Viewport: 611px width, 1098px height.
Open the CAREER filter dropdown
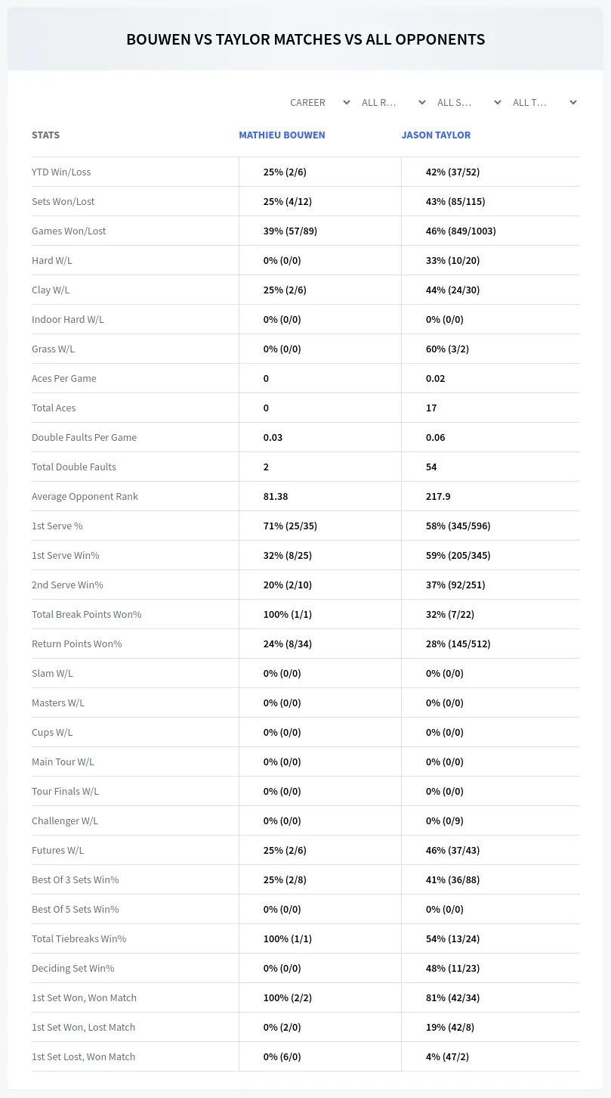click(319, 102)
